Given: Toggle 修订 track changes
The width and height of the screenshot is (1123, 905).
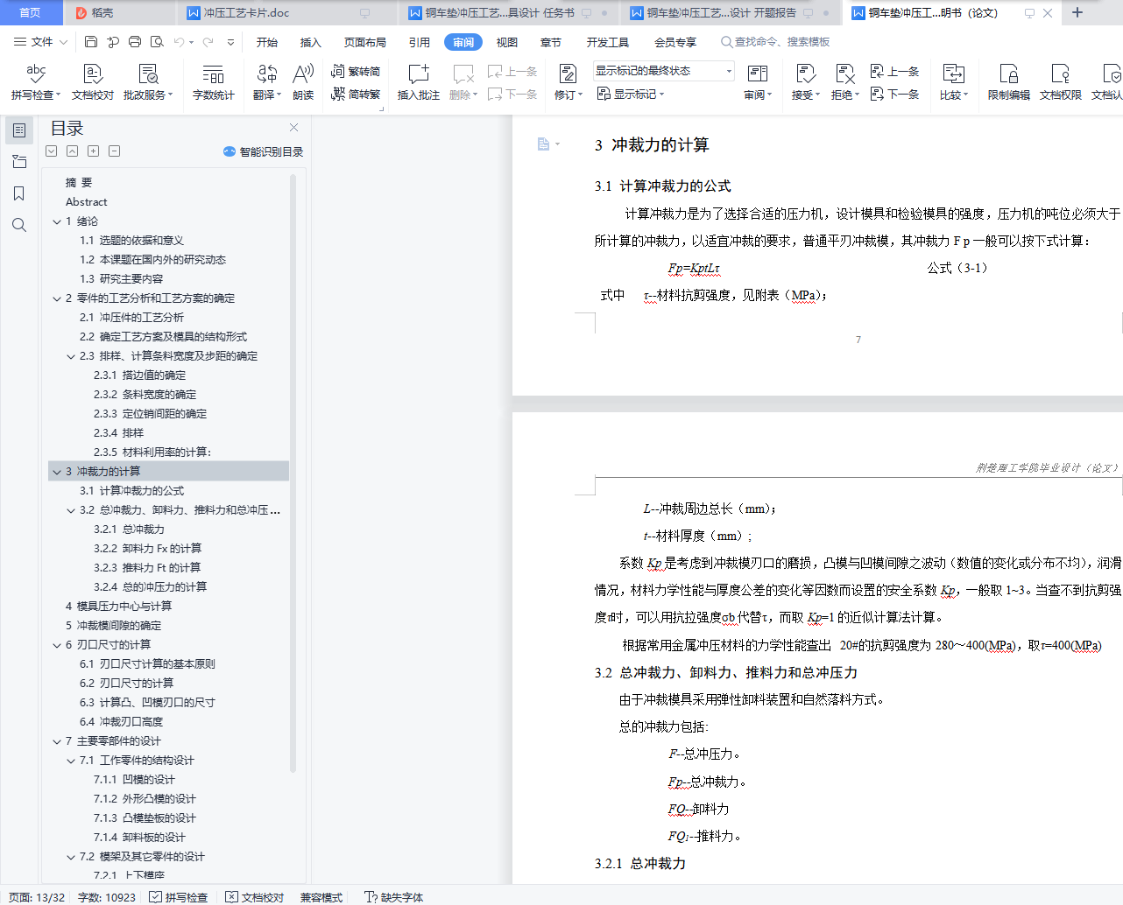Looking at the screenshot, I should (569, 81).
